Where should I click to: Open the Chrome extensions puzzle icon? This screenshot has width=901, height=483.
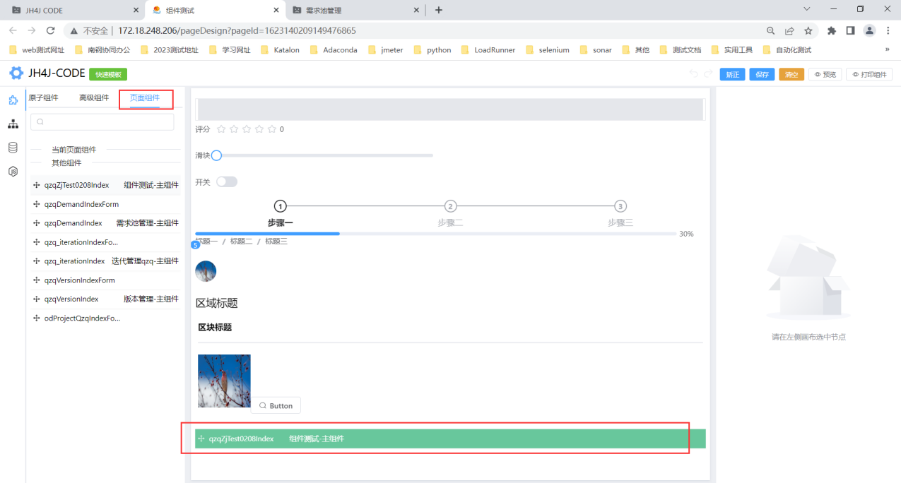tap(831, 31)
